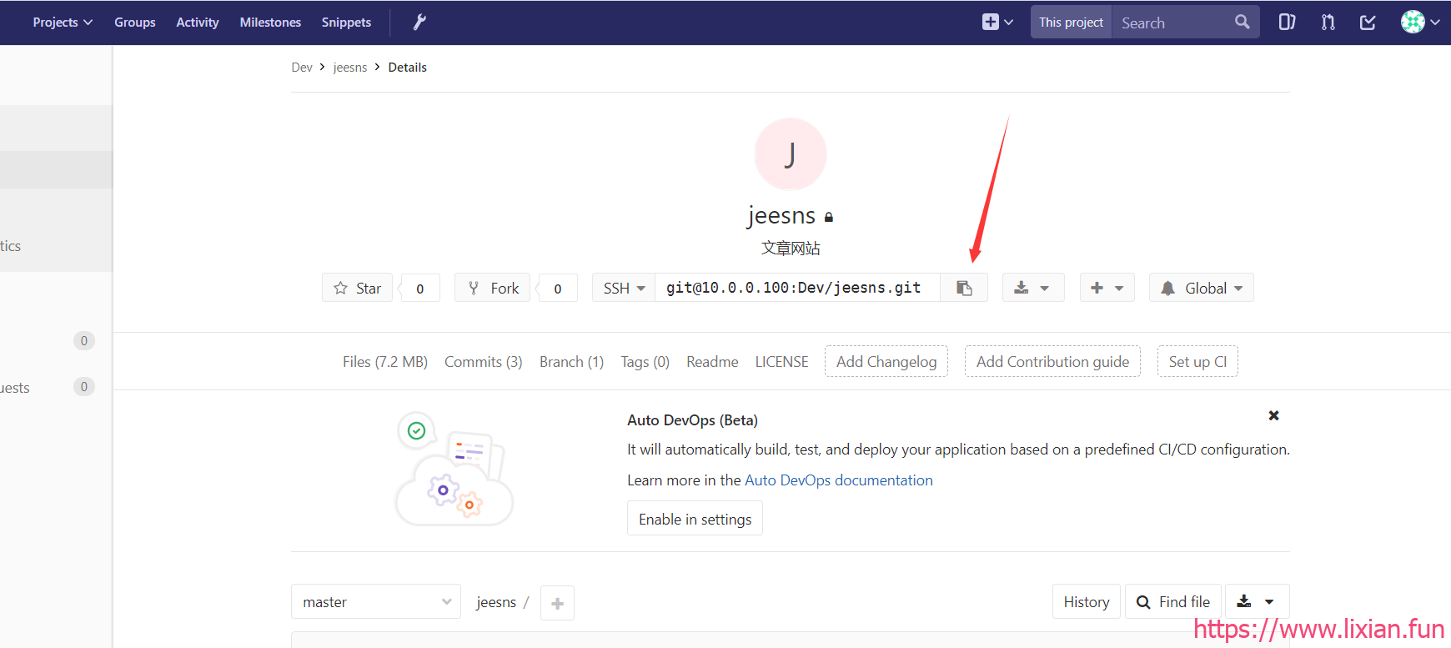The height and width of the screenshot is (648, 1451).
Task: Open the master branch selector
Action: [376, 602]
